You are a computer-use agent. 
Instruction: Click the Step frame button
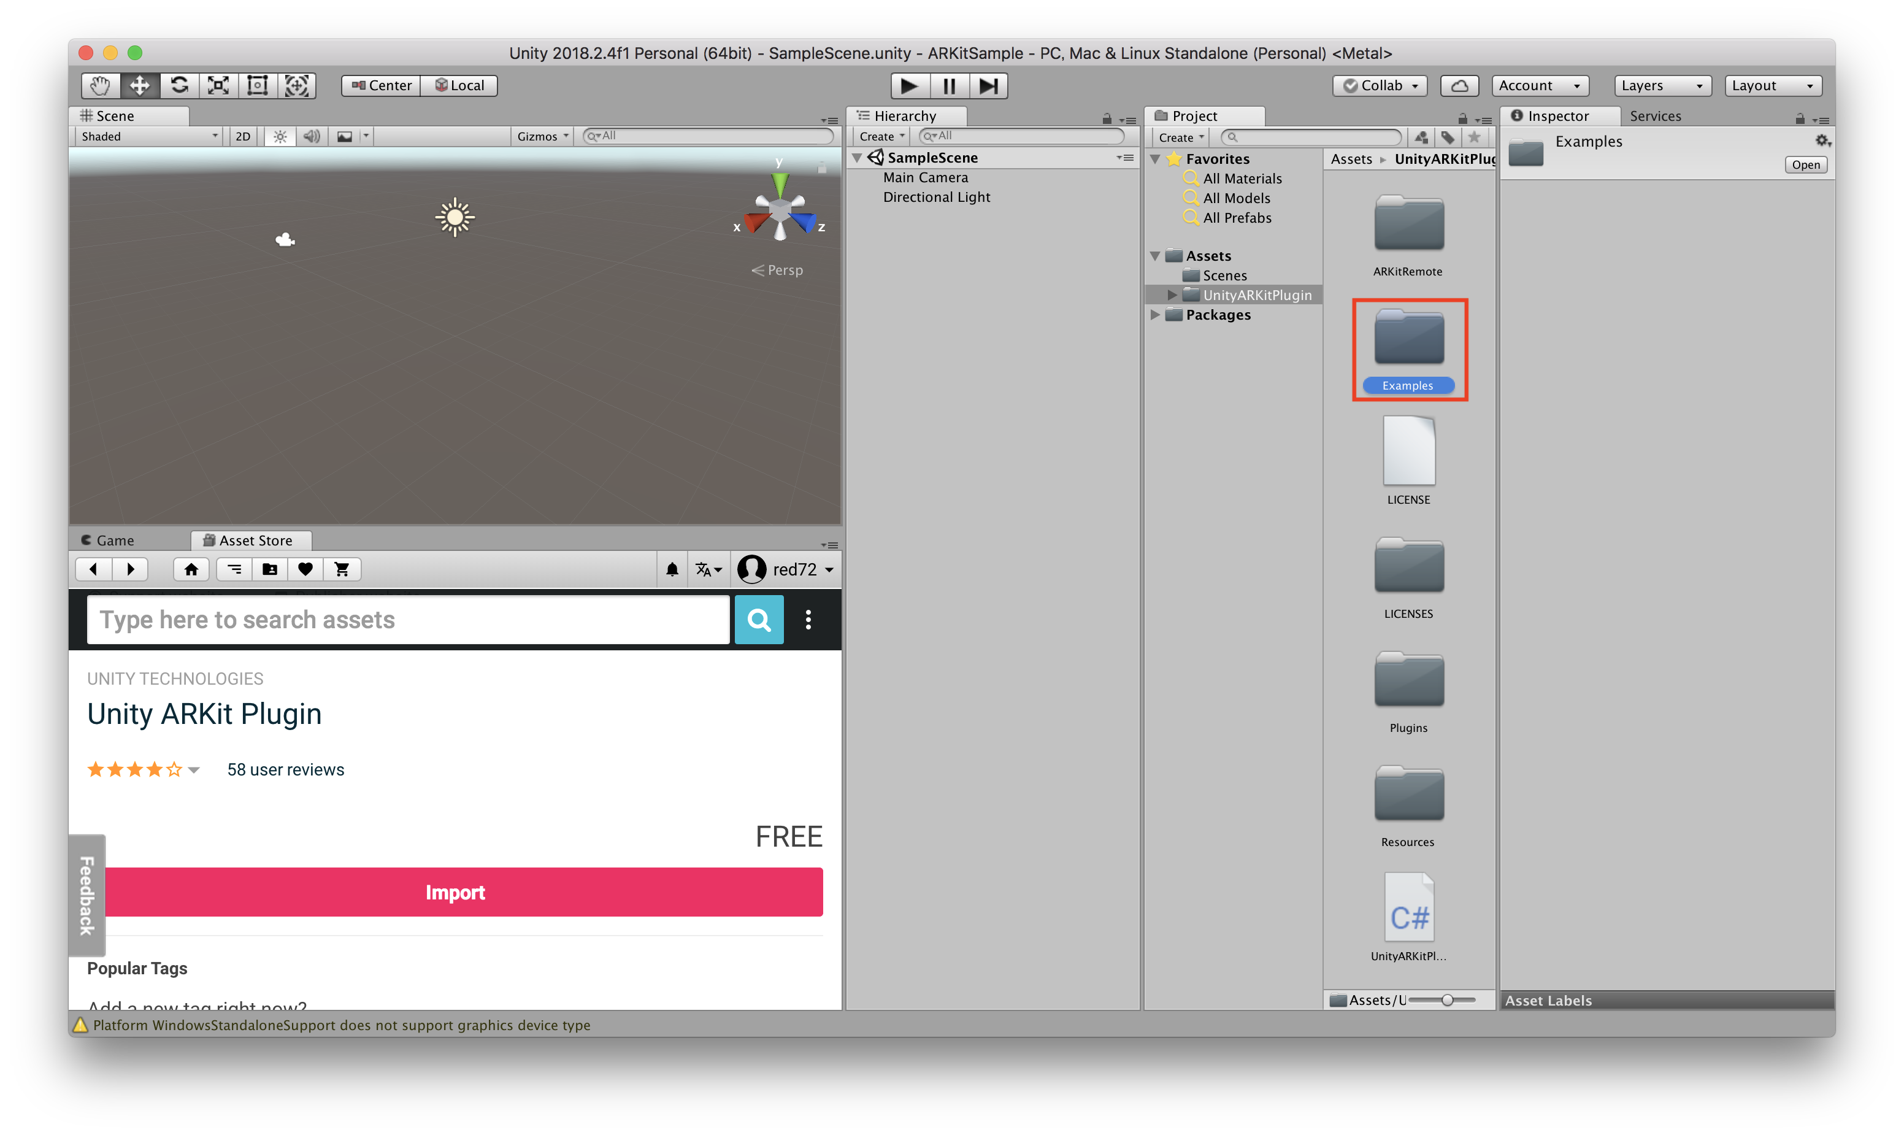coord(988,86)
